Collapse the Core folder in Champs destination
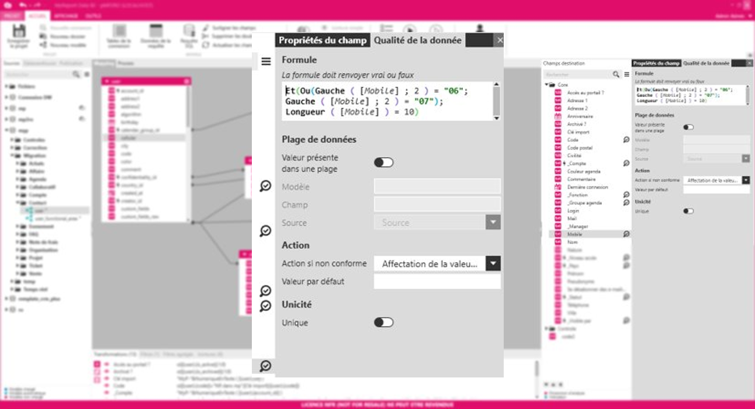The height and width of the screenshot is (409, 755). click(546, 85)
